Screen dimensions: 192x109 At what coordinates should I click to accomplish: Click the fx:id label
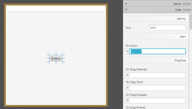click(x=128, y=28)
